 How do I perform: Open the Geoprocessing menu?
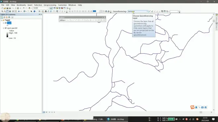coord(50,5)
